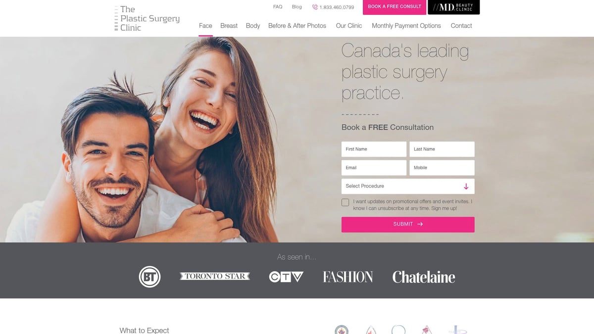594x334 pixels.
Task: Click the Chatelaine logo
Action: pyautogui.click(x=424, y=277)
